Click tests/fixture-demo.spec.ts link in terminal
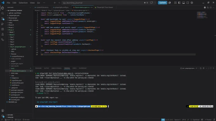Screen dimensions: 216x121 point(63,73)
